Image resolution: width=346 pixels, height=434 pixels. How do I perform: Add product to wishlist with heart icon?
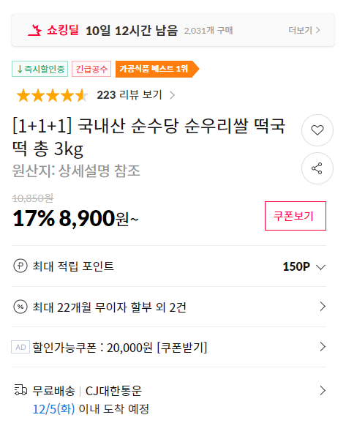[x=317, y=130]
